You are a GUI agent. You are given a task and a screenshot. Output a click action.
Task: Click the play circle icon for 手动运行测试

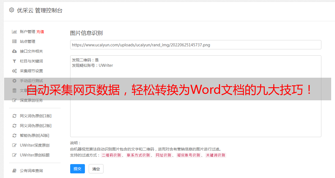click(x=14, y=81)
